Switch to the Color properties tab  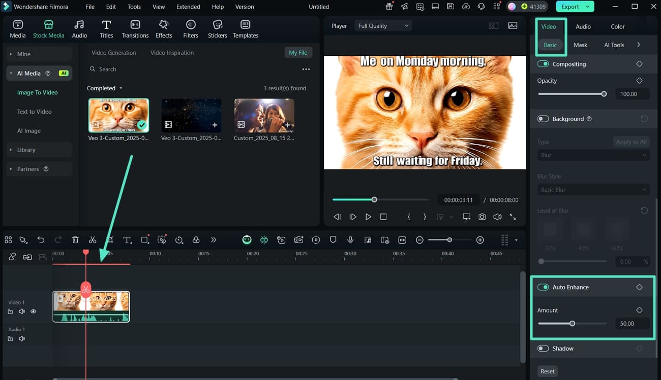click(618, 26)
